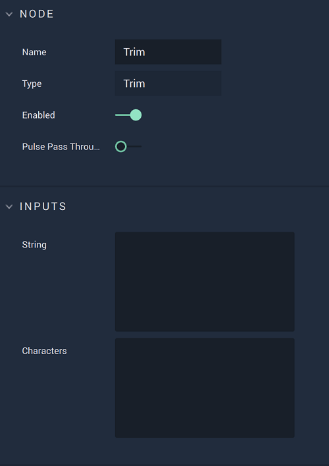Click the Name label
Image resolution: width=329 pixels, height=466 pixels.
pos(34,52)
